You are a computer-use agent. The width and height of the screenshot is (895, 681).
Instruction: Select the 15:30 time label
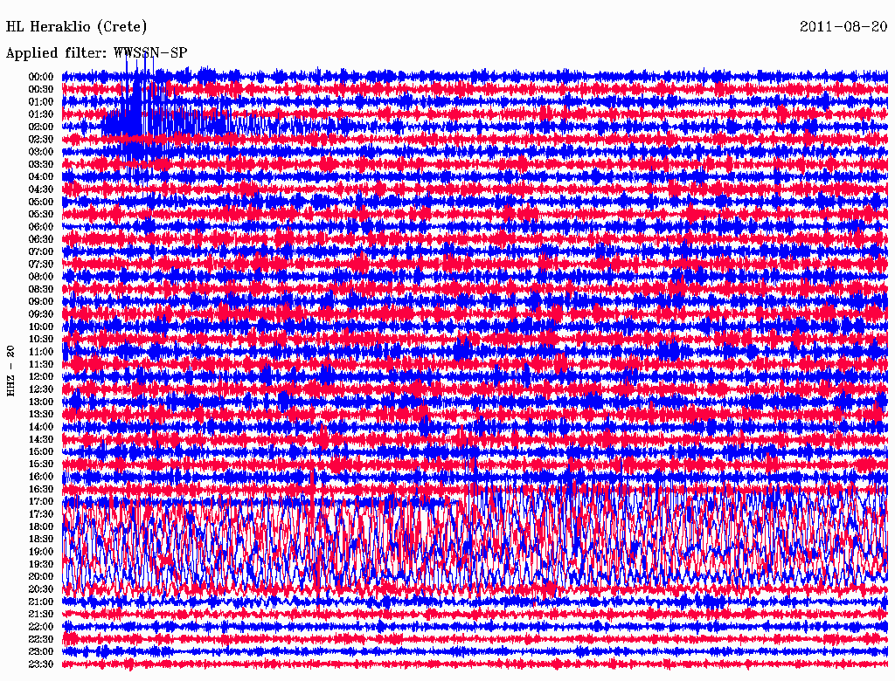coord(41,464)
